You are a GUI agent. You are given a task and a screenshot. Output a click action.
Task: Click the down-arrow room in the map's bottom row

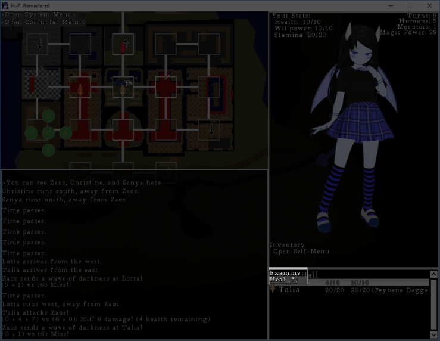tap(209, 130)
